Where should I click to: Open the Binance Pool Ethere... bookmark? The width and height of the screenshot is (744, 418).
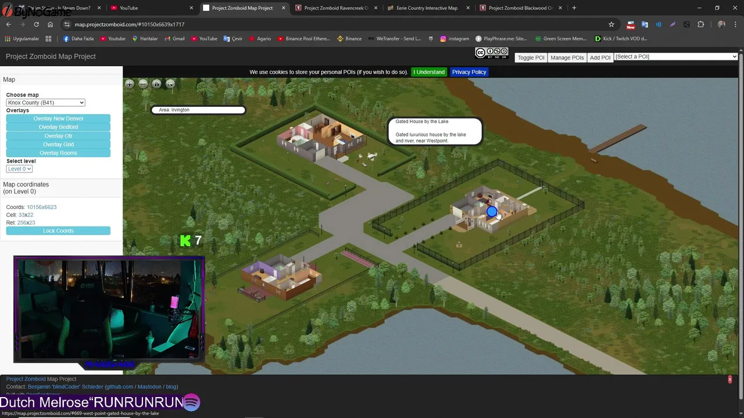[x=303, y=39]
